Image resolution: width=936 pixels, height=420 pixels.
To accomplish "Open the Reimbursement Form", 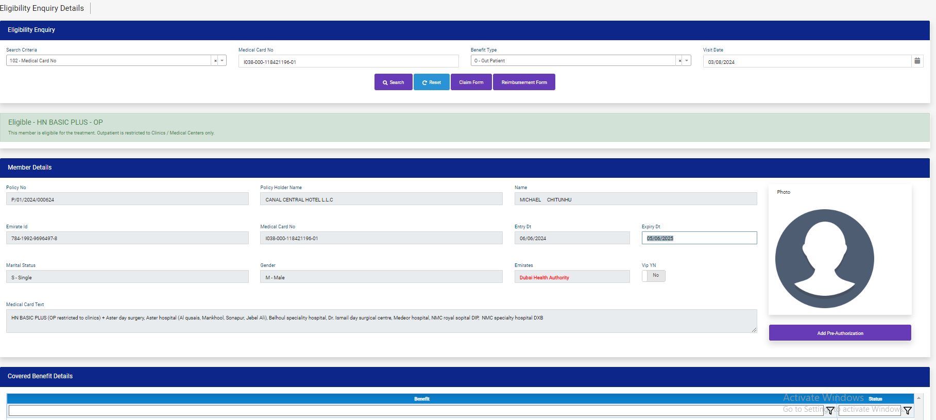I will tap(524, 82).
